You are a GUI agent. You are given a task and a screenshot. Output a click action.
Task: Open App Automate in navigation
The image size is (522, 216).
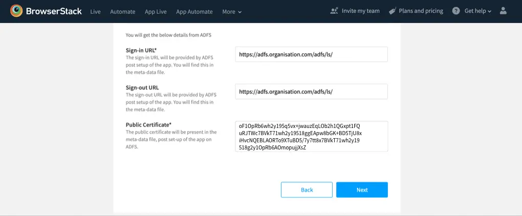click(x=194, y=11)
